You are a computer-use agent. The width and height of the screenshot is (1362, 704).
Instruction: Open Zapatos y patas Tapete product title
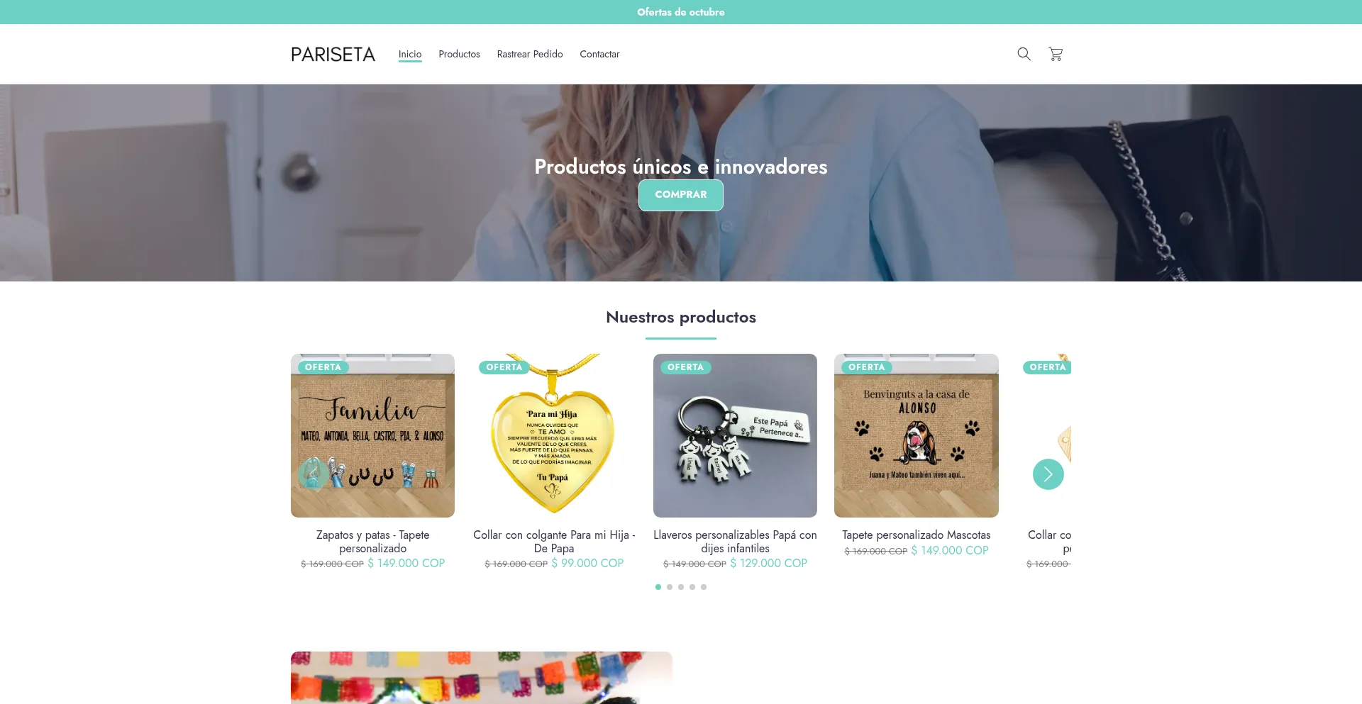click(x=372, y=542)
